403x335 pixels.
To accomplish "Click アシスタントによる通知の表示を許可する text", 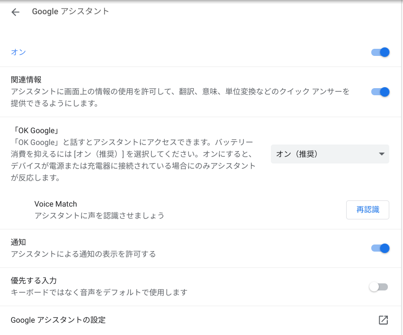I will (x=83, y=254).
